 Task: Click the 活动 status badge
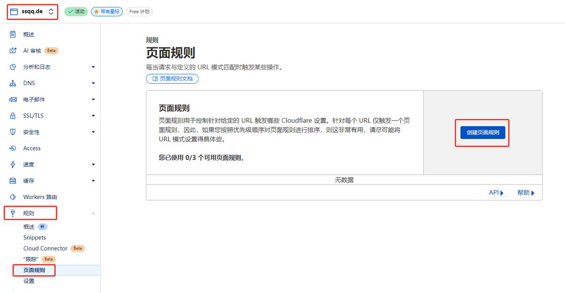[x=75, y=11]
